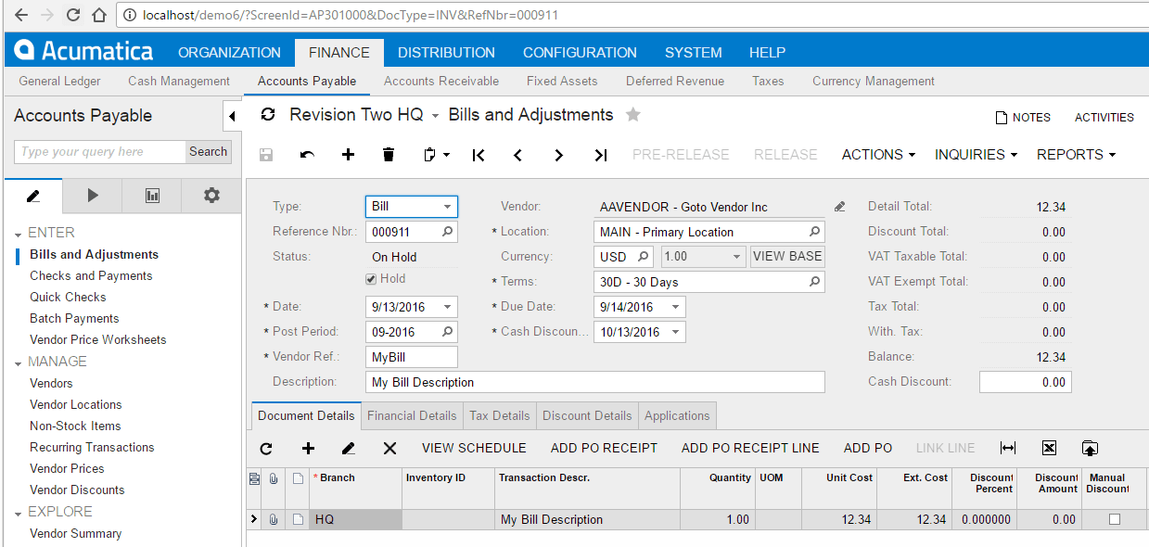The height and width of the screenshot is (547, 1149).
Task: Edit the grid row with pencil icon
Action: click(x=349, y=448)
